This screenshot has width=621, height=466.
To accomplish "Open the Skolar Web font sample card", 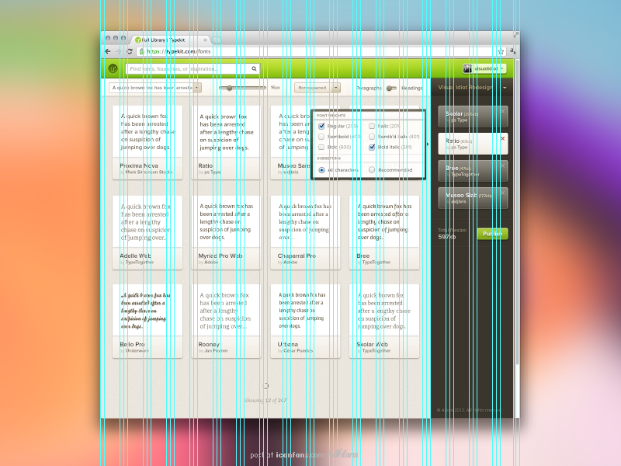I will pos(384,321).
